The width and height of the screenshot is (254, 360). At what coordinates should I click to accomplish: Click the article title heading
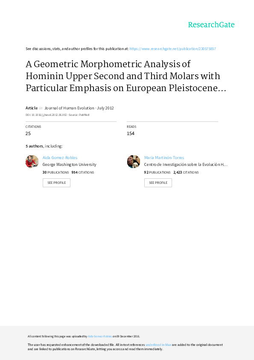(126, 76)
